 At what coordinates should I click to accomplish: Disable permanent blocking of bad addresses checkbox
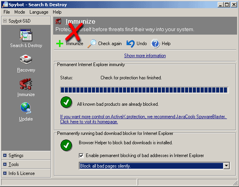81,156
